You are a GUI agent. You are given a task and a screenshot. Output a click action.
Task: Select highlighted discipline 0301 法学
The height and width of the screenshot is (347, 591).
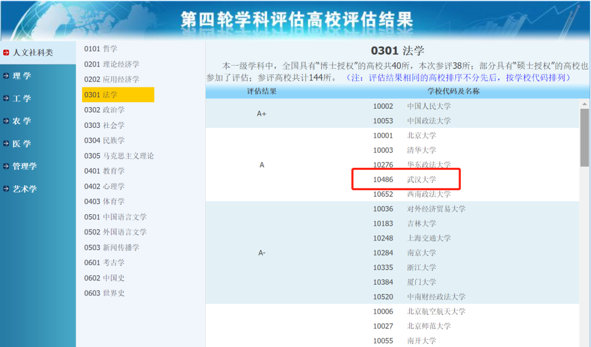tap(118, 95)
